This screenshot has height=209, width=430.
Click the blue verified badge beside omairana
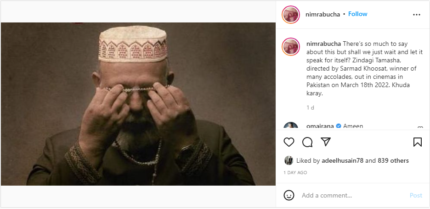point(339,126)
